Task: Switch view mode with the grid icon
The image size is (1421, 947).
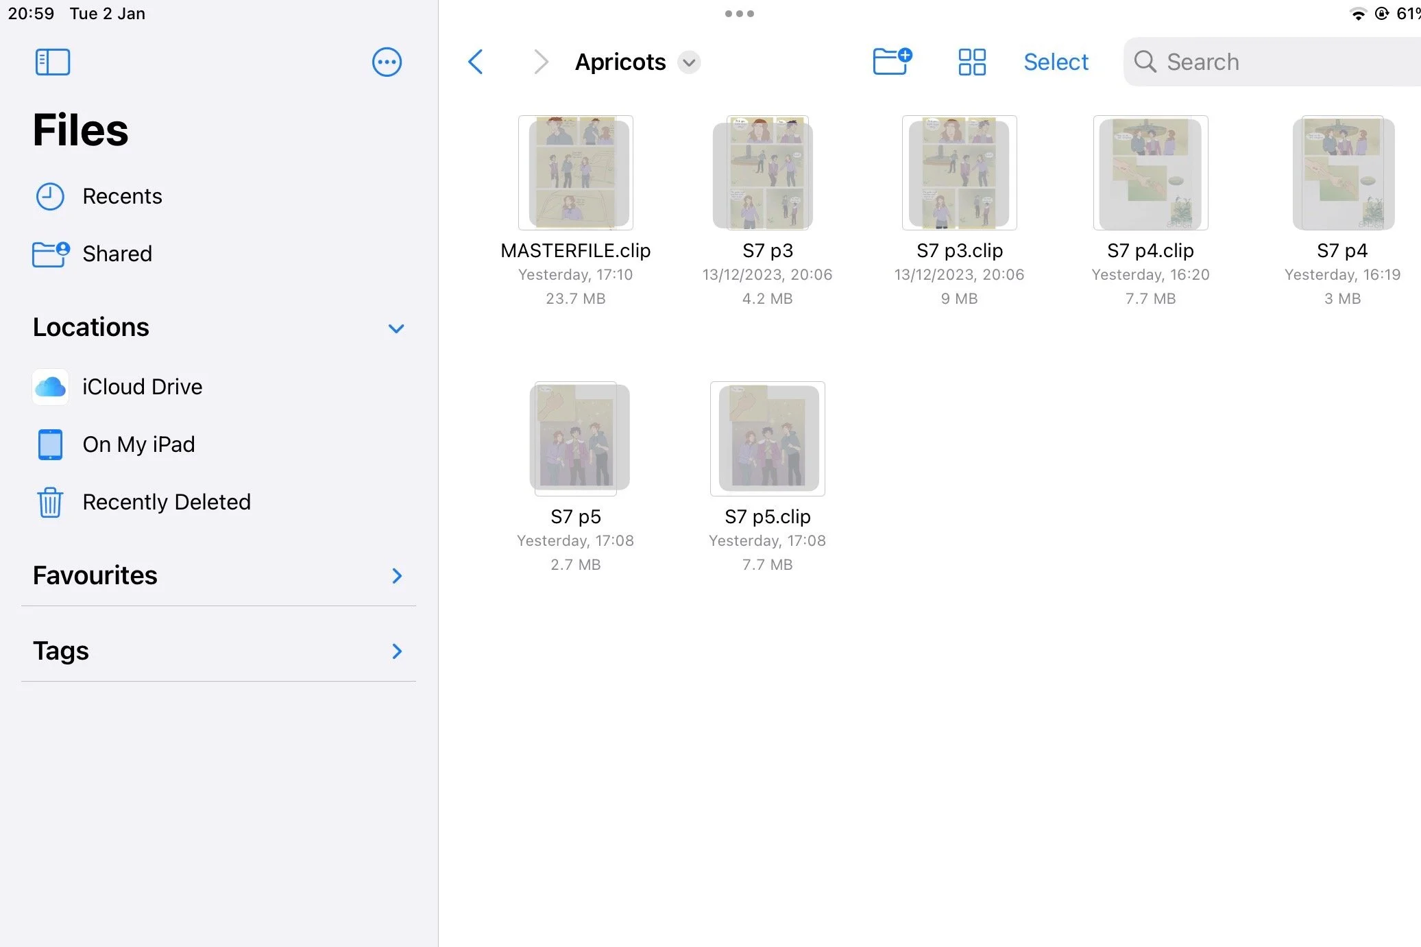Action: (x=971, y=62)
